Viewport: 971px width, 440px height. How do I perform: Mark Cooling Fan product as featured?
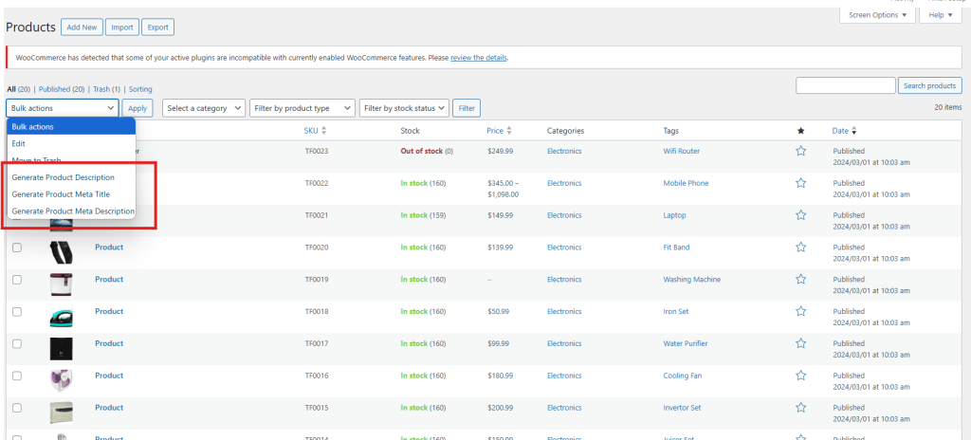click(800, 376)
